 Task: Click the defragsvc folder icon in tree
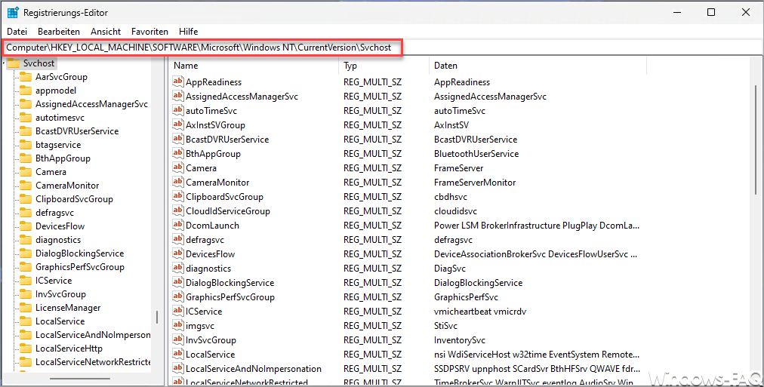click(26, 213)
